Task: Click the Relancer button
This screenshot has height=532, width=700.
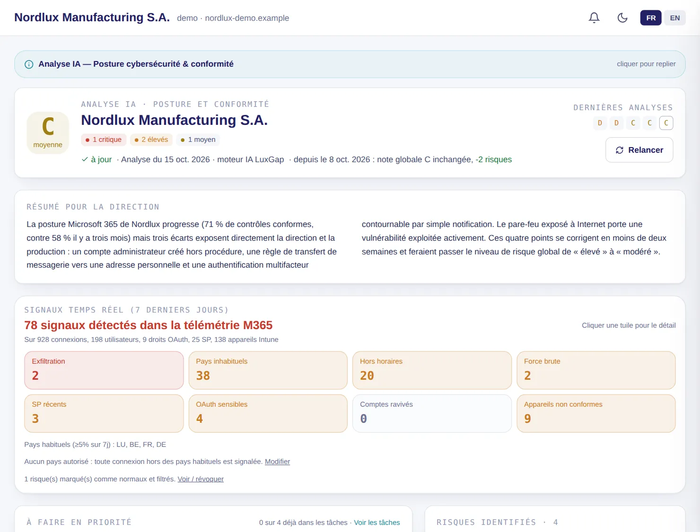Action: click(639, 150)
